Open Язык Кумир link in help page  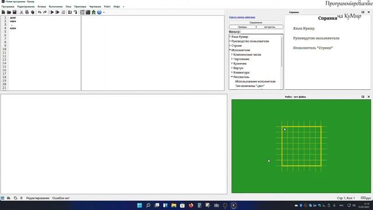(x=304, y=29)
